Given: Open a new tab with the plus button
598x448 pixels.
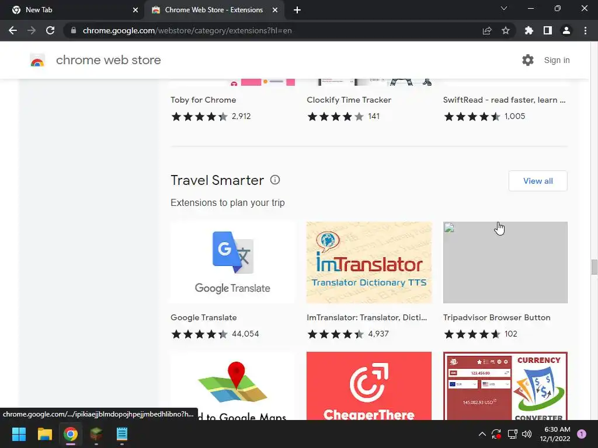Looking at the screenshot, I should pos(297,10).
